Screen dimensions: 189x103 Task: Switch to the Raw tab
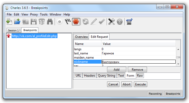[140, 76]
